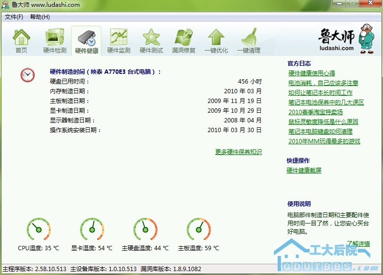Viewport: 383px width, 275px height.
Task: Open 鼠标灵敏度降低是什么原因 link
Action: tap(323, 121)
